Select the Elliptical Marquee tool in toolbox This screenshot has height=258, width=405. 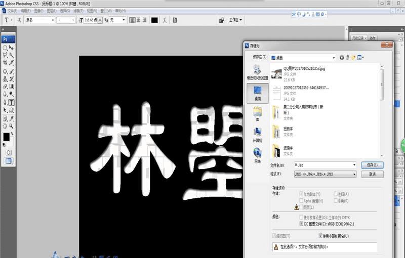click(5, 48)
